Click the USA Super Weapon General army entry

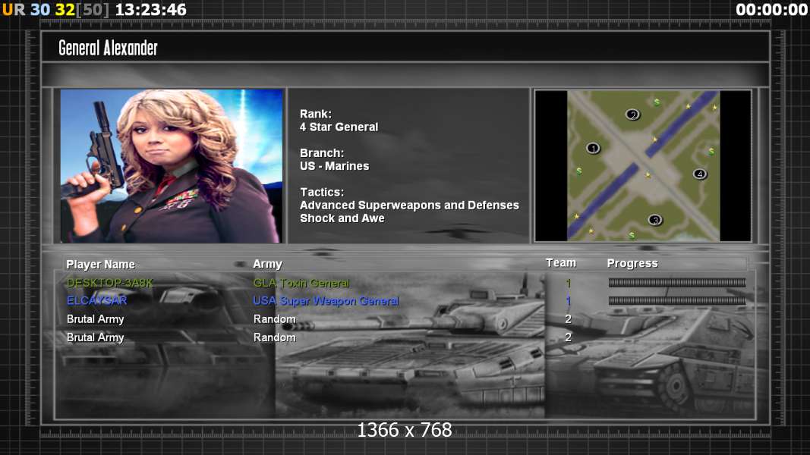[x=326, y=301]
